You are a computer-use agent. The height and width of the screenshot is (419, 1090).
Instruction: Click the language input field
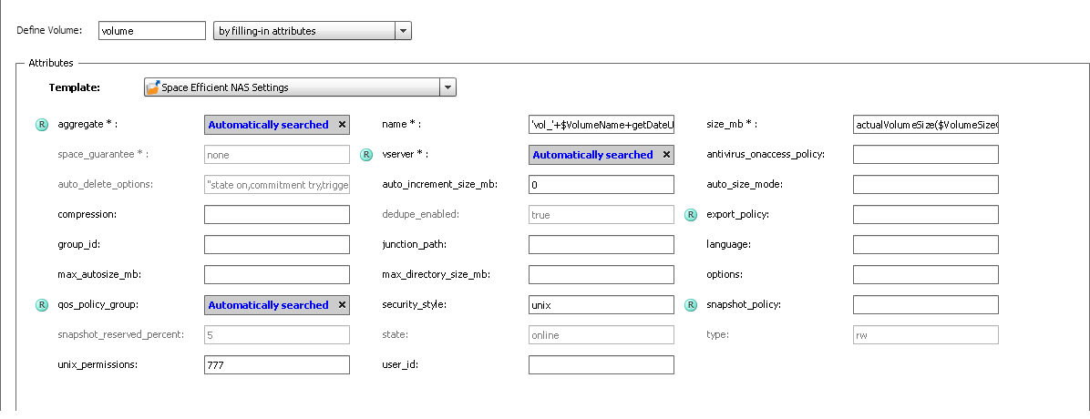click(925, 245)
